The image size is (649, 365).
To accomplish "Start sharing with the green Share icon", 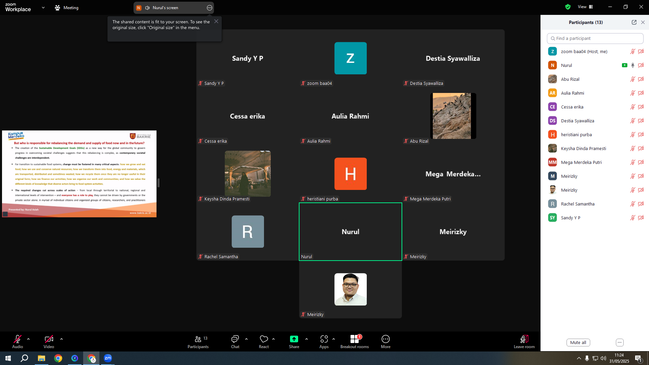I will [294, 339].
